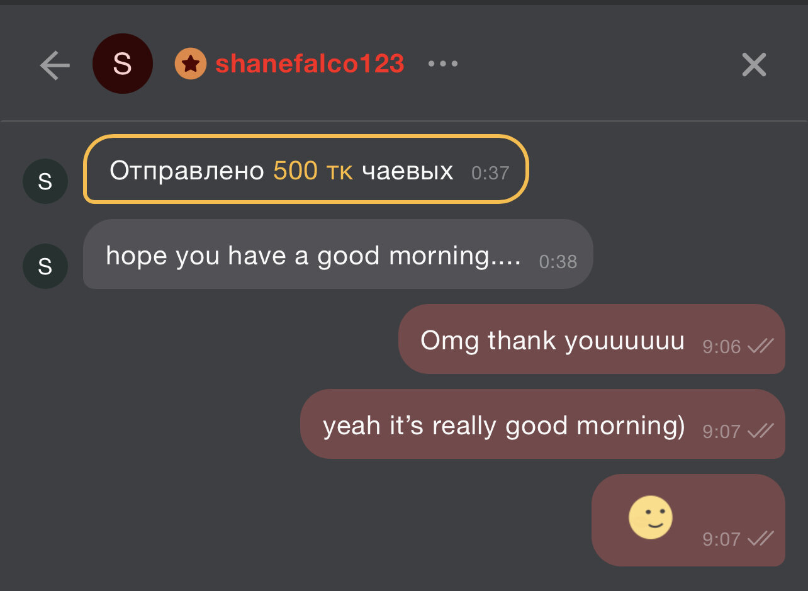The image size is (808, 591).
Task: Click the orange star badge beside the username
Action: [x=191, y=64]
